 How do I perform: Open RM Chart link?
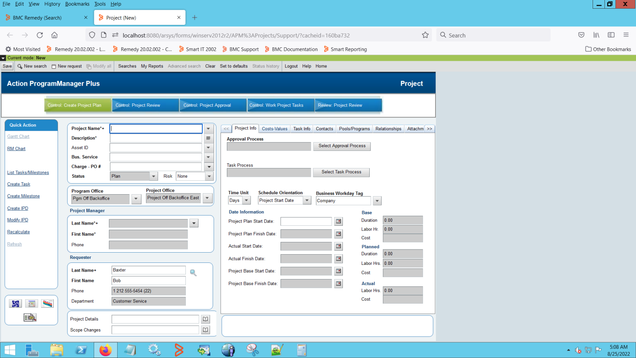coord(16,149)
